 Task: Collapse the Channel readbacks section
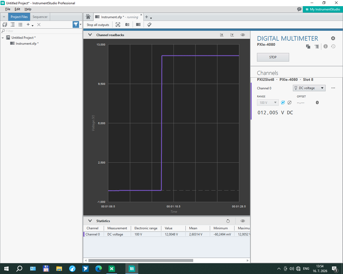pos(90,35)
